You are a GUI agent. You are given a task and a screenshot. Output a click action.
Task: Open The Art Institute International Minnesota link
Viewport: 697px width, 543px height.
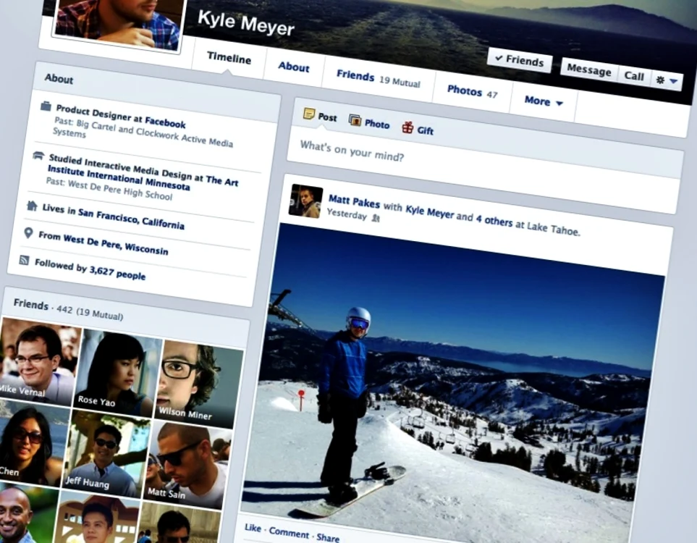pyautogui.click(x=143, y=177)
